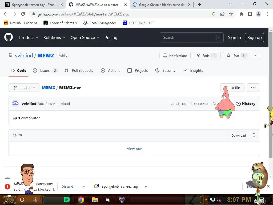
Task: Click the Sign up button
Action: click(x=254, y=37)
